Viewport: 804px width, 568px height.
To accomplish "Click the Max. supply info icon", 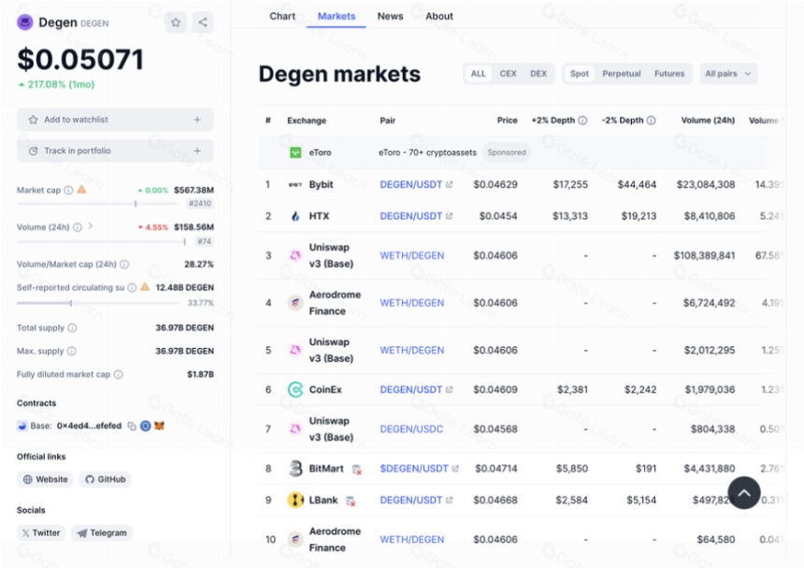I will coord(72,352).
